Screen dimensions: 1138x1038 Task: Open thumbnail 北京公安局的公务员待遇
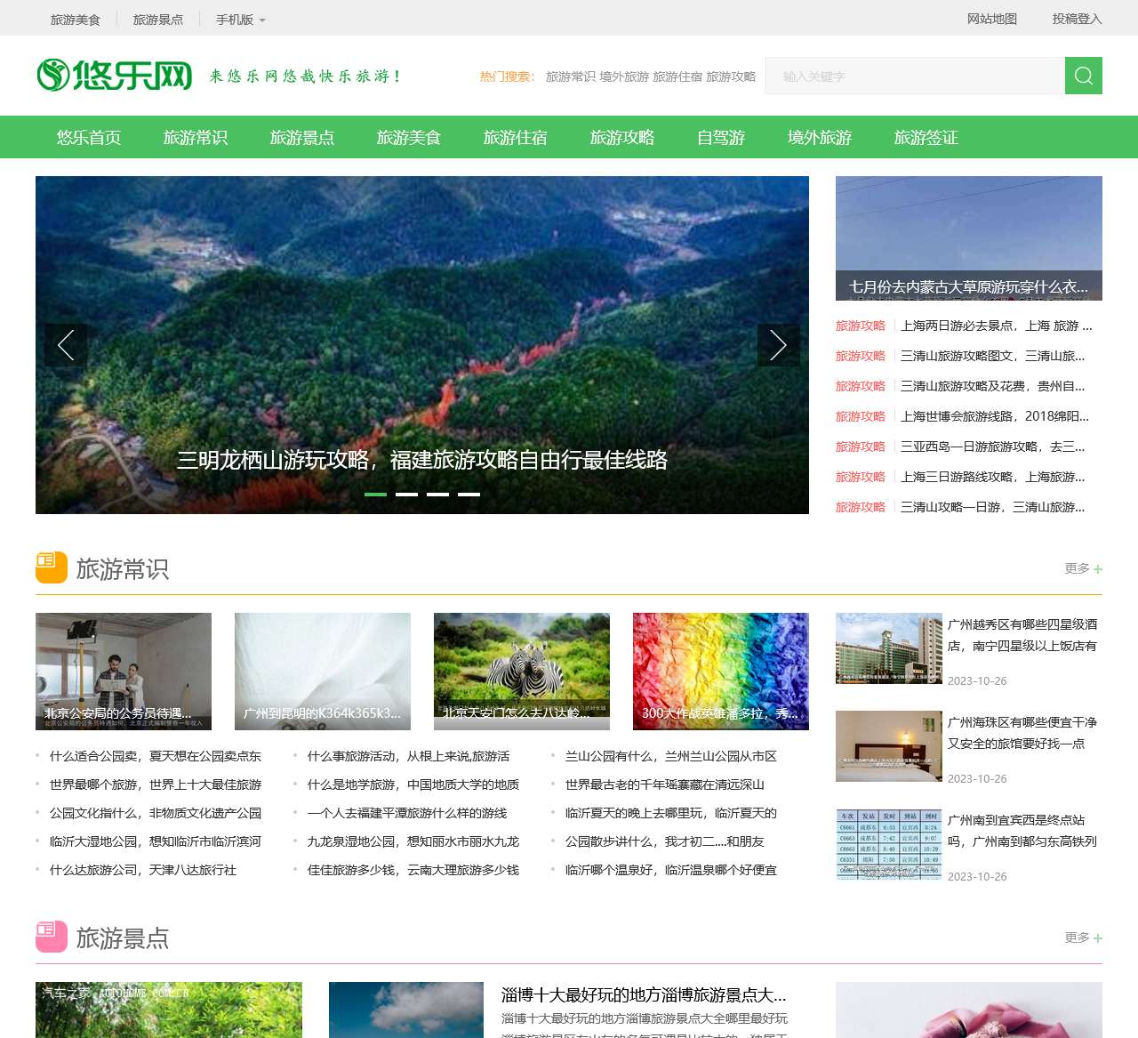pos(124,672)
